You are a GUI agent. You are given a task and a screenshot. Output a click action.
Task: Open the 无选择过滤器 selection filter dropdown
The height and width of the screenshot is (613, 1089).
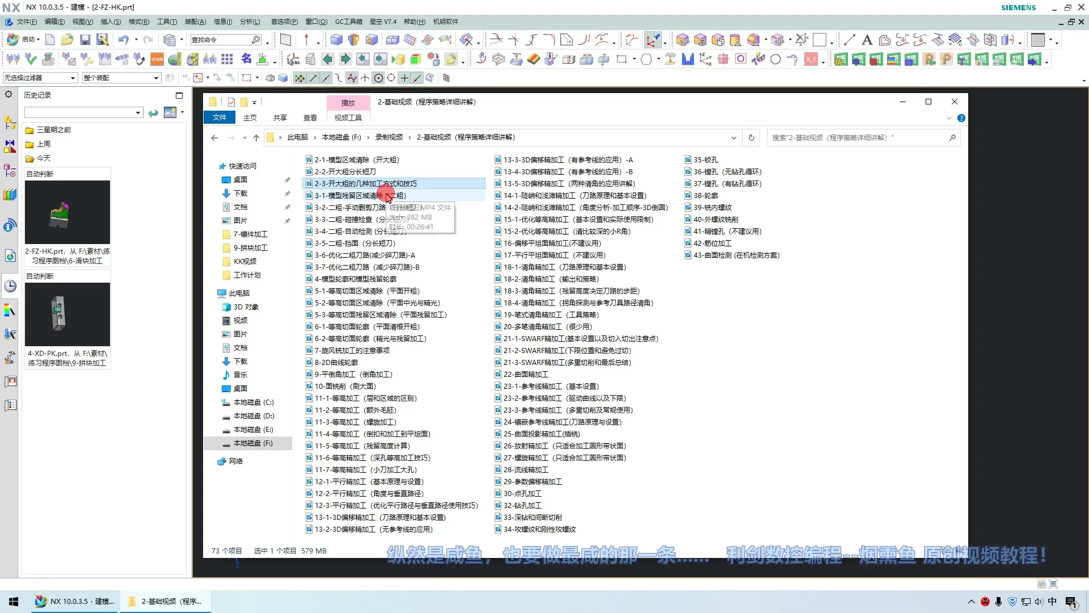coord(73,78)
